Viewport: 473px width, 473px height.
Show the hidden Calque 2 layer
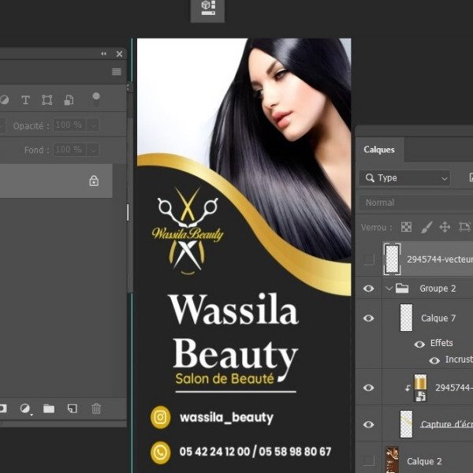(368, 460)
